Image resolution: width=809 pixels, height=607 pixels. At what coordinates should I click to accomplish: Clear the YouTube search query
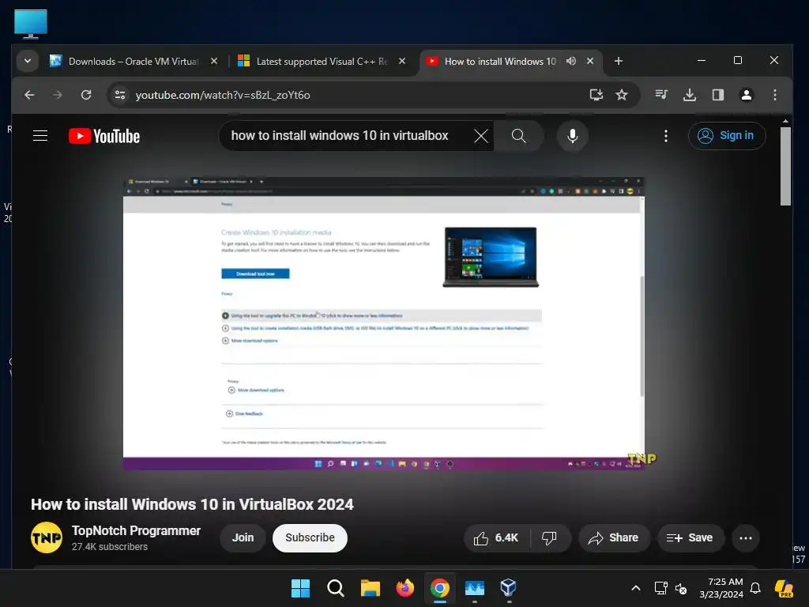click(x=481, y=136)
